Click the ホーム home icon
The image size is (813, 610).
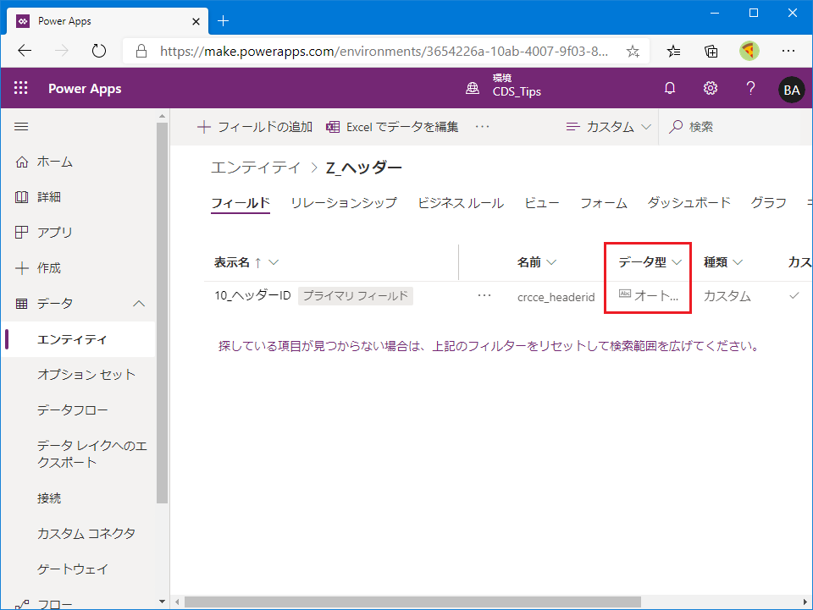pyautogui.click(x=22, y=162)
